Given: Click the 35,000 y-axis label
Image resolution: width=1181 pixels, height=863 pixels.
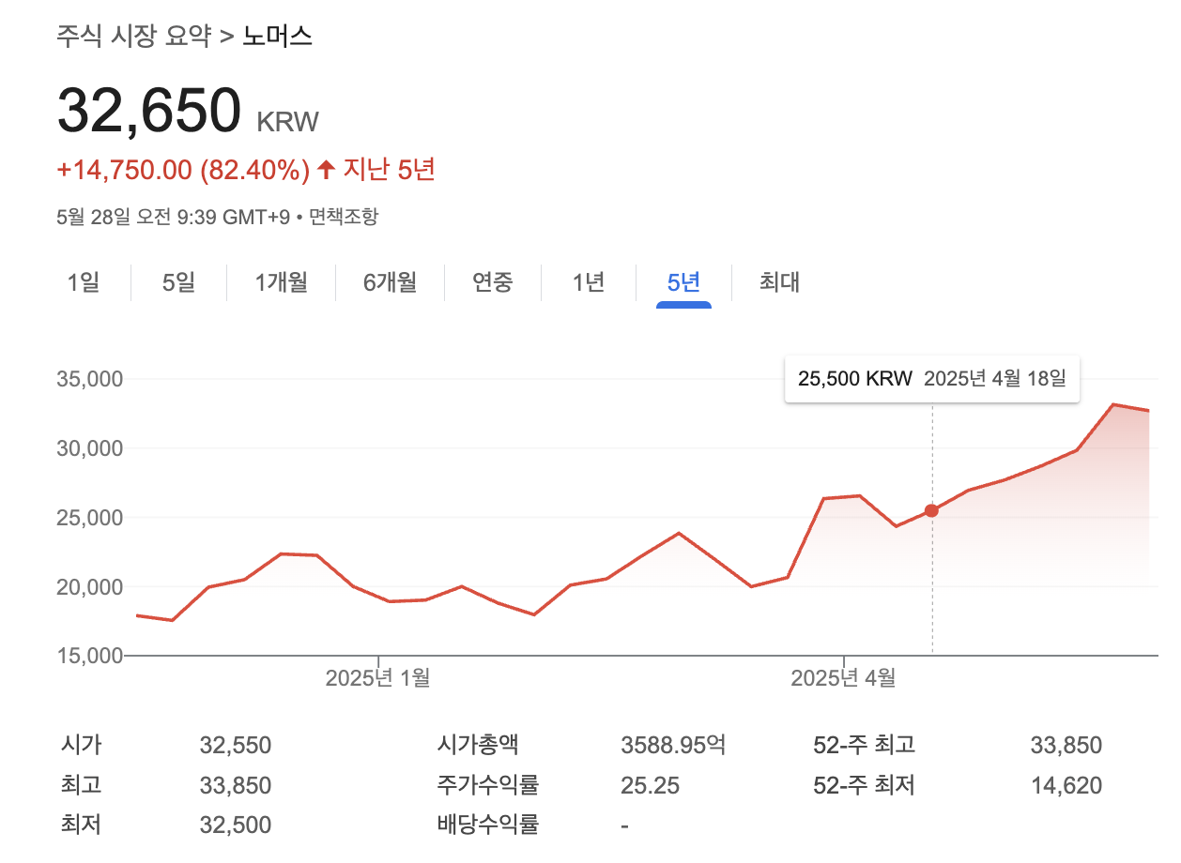Looking at the screenshot, I should click(x=90, y=379).
